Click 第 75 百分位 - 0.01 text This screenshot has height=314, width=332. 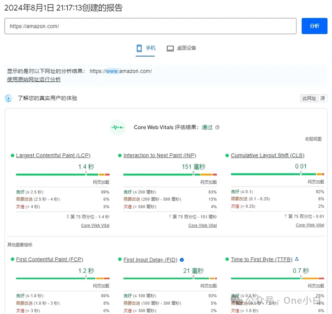click(306, 216)
